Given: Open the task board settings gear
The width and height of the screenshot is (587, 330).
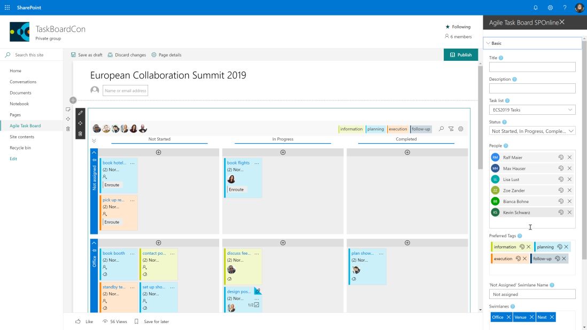Looking at the screenshot, I should (461, 129).
